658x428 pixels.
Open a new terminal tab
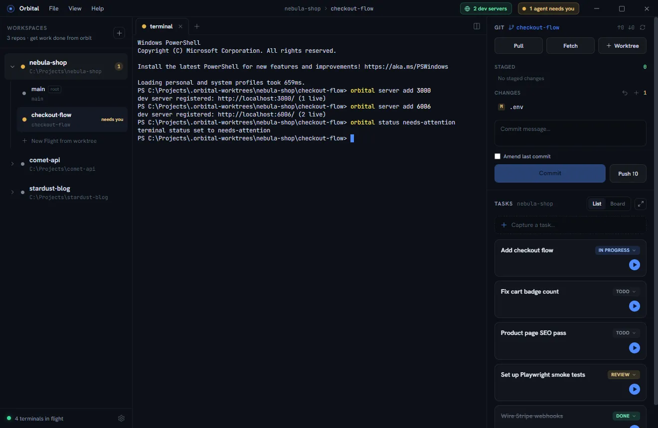point(197,26)
